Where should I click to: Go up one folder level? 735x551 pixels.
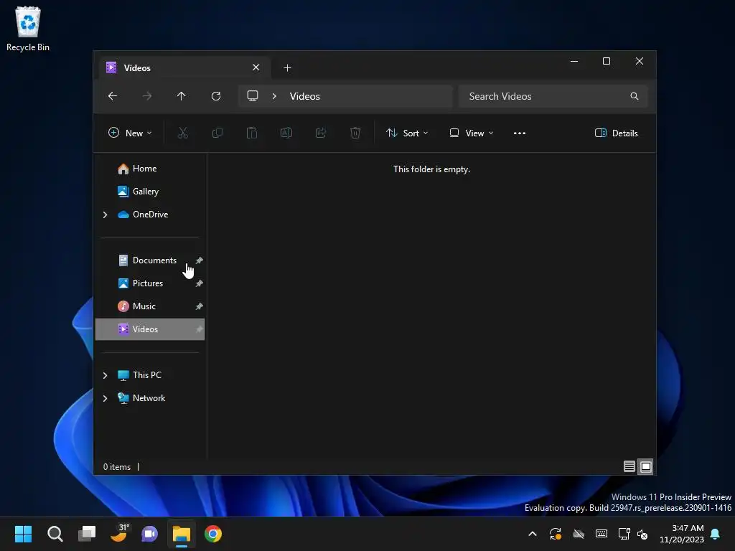tap(182, 96)
